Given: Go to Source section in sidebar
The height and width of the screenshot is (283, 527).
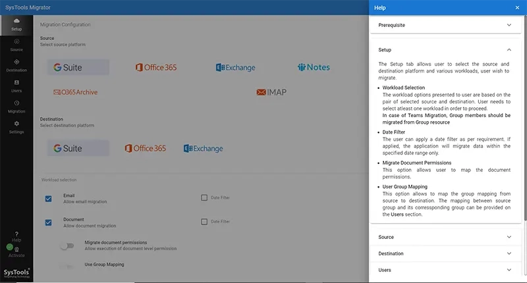Looking at the screenshot, I should click(16, 44).
